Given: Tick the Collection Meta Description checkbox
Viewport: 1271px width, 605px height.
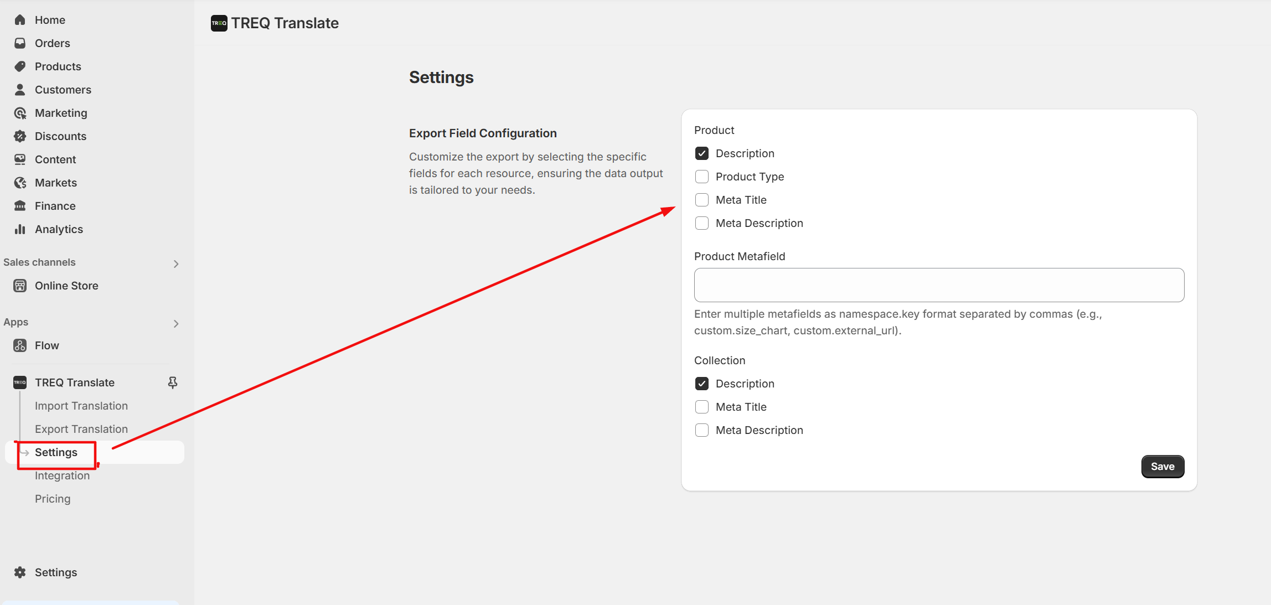Looking at the screenshot, I should [702, 430].
